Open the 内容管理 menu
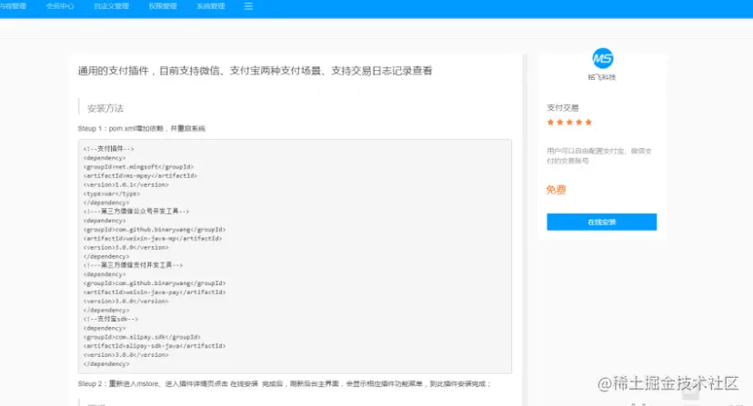This screenshot has height=406, width=753. [13, 6]
